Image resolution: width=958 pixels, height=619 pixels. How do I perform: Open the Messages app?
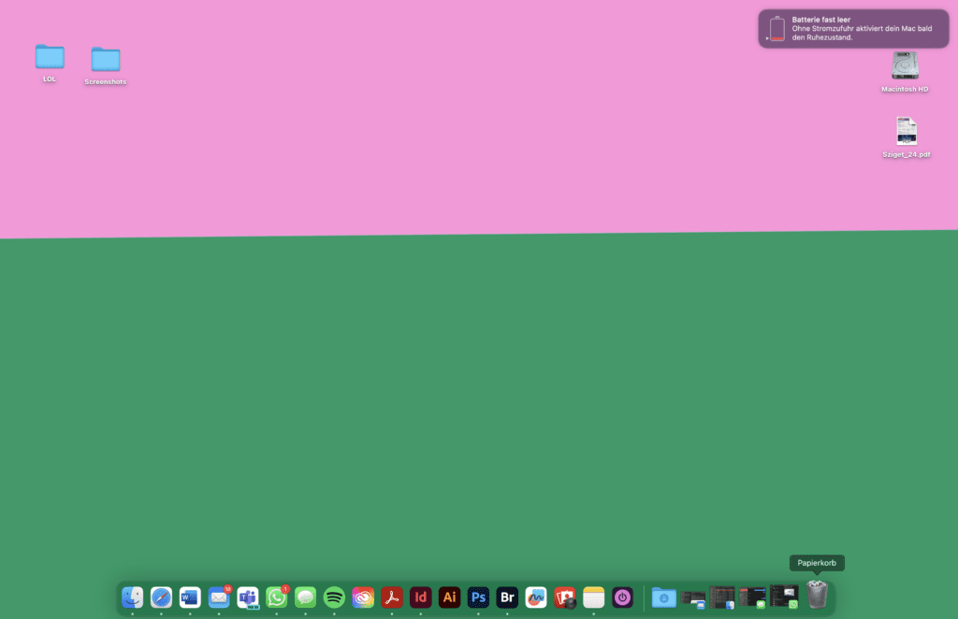[x=305, y=597]
